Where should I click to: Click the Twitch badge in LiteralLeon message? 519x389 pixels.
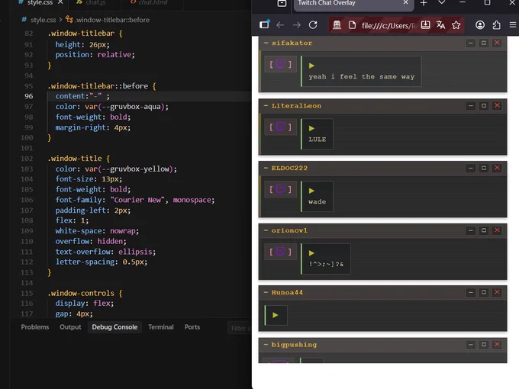(280, 127)
